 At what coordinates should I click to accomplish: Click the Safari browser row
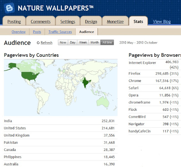(155, 88)
